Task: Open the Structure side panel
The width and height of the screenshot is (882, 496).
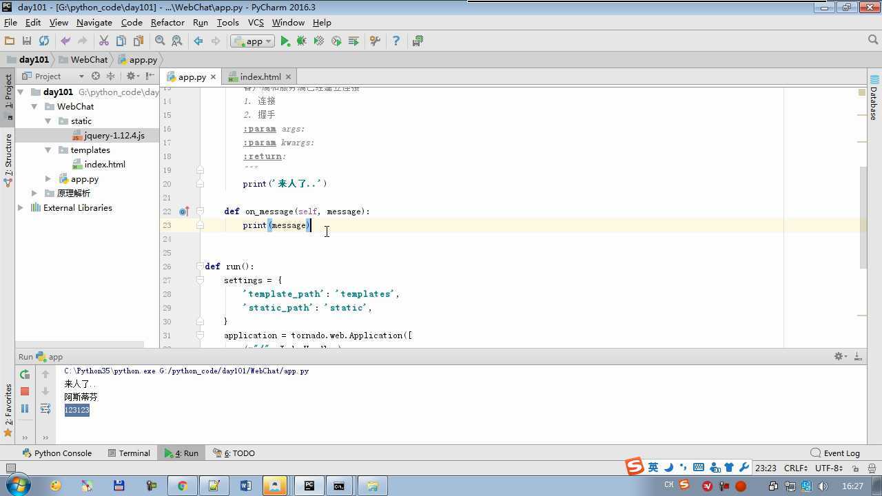Action: 8,160
